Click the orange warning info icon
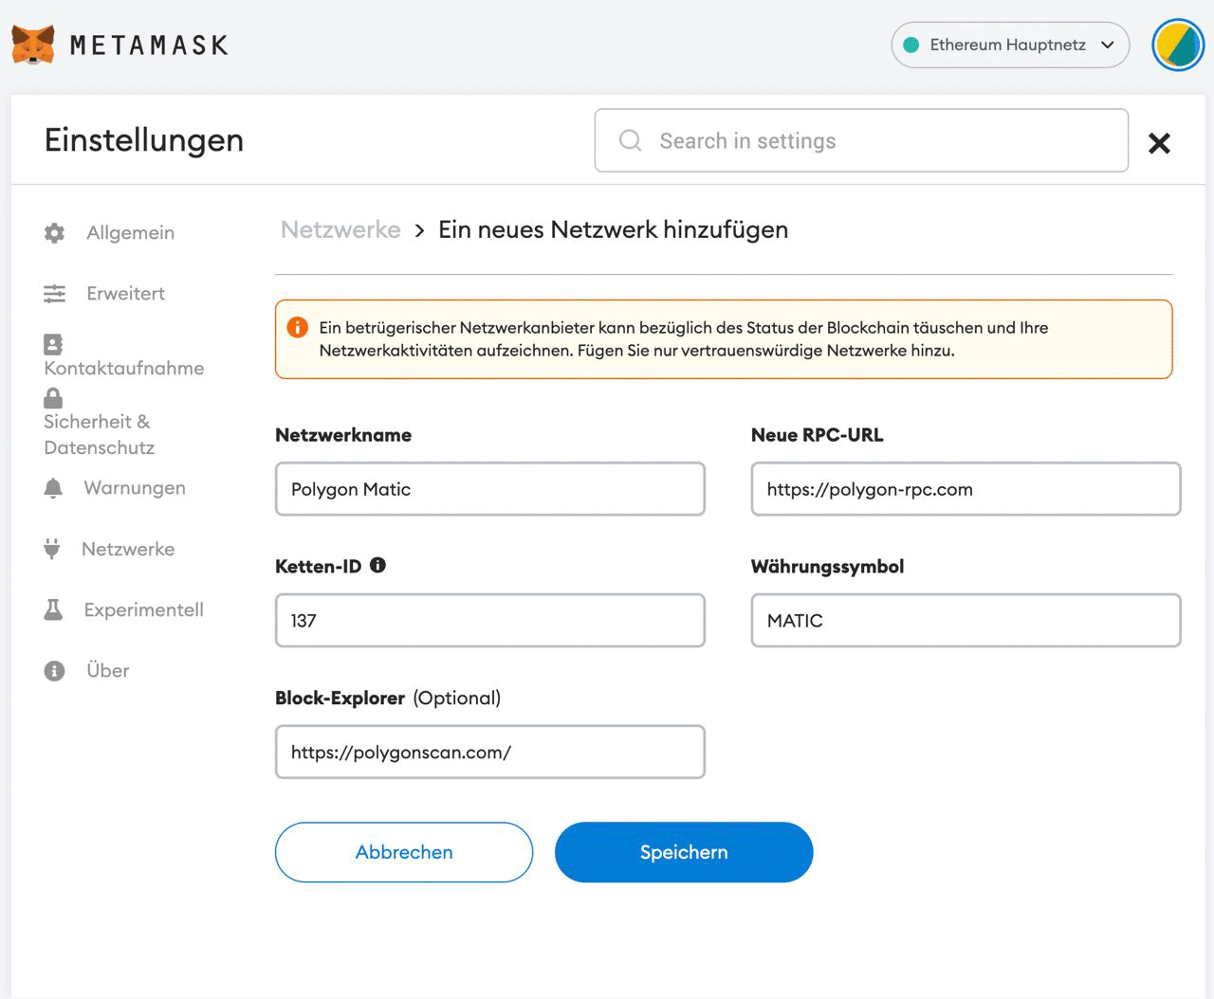This screenshot has width=1214, height=999. point(297,327)
